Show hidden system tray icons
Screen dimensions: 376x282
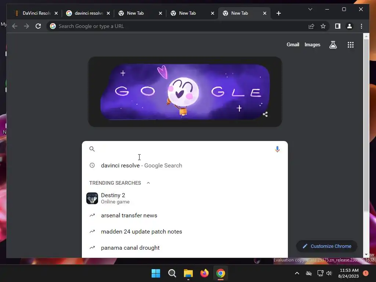coord(297,273)
